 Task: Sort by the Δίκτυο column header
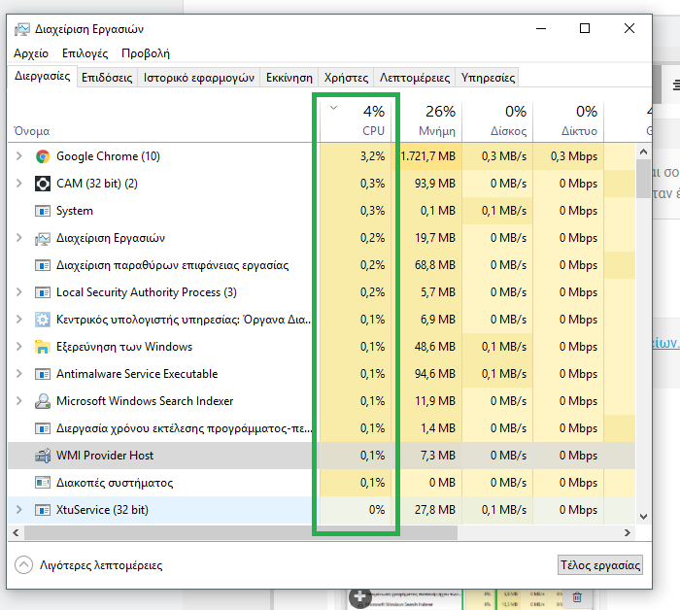(568, 121)
